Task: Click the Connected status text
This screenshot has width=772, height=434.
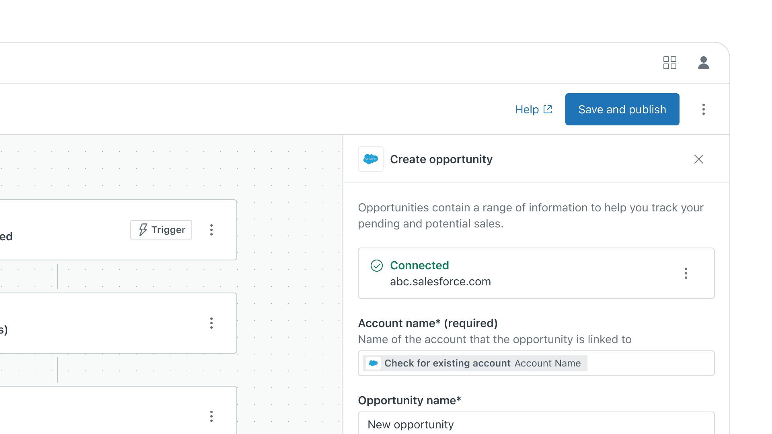Action: pos(419,265)
